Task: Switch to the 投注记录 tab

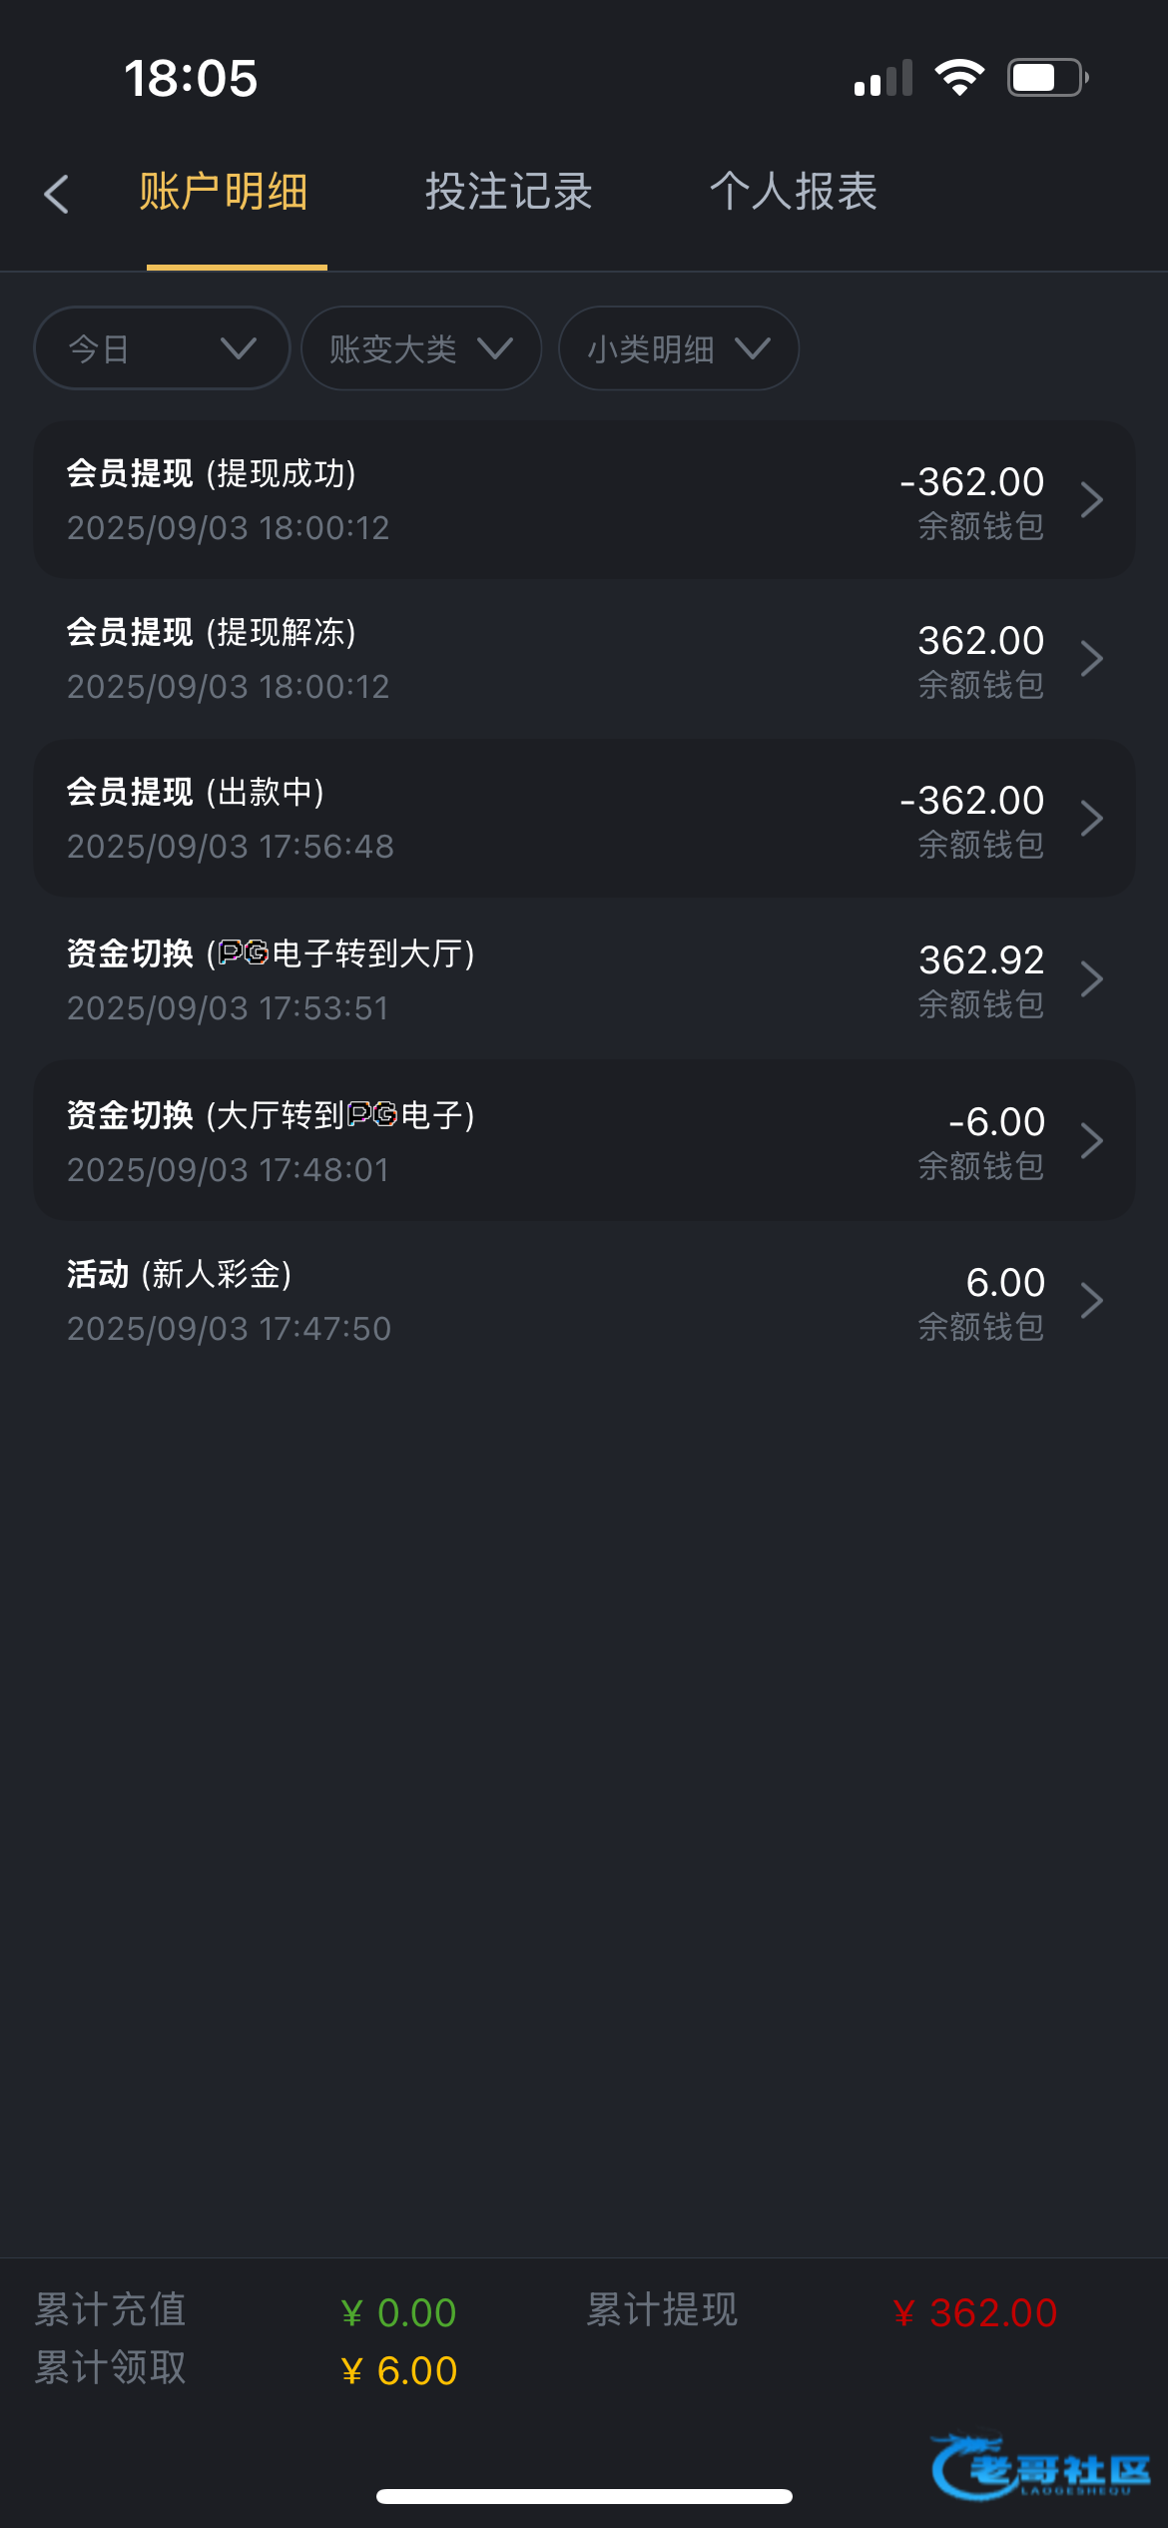Action: pos(509,192)
